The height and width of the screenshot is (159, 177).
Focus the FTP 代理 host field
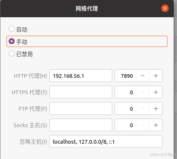(x=81, y=108)
